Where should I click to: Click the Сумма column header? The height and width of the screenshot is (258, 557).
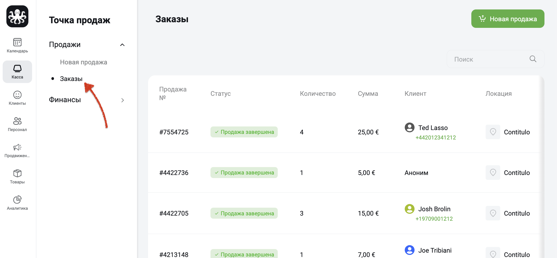[x=368, y=93]
